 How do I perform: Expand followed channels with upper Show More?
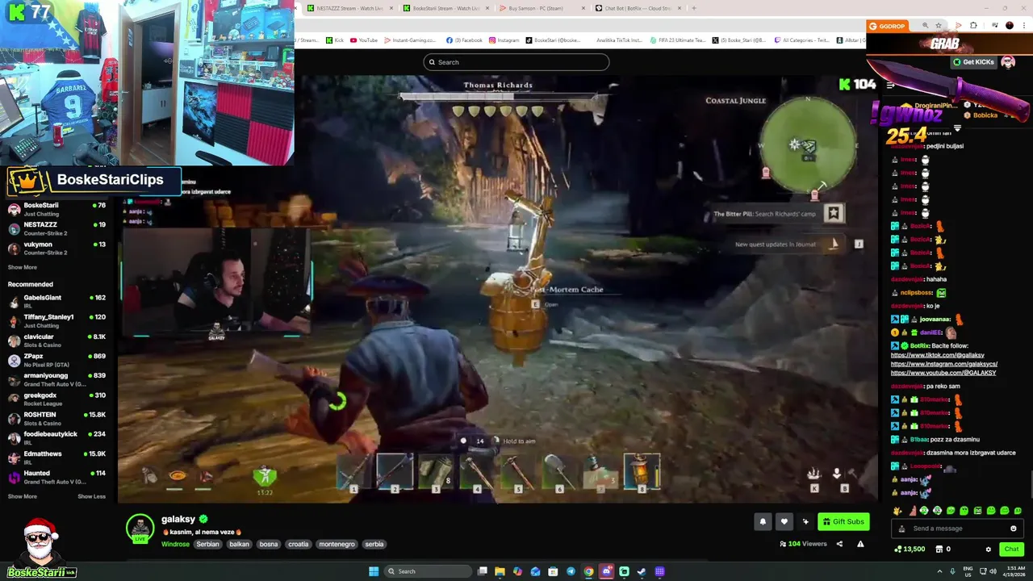[23, 267]
